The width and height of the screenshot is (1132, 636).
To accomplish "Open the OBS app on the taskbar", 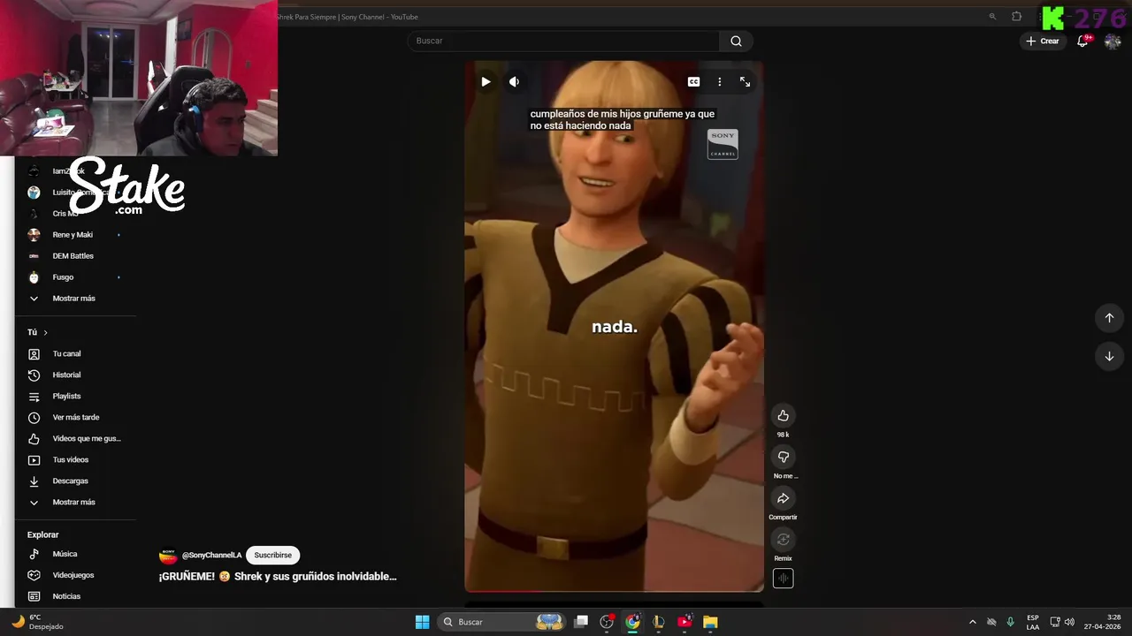I will pyautogui.click(x=607, y=622).
